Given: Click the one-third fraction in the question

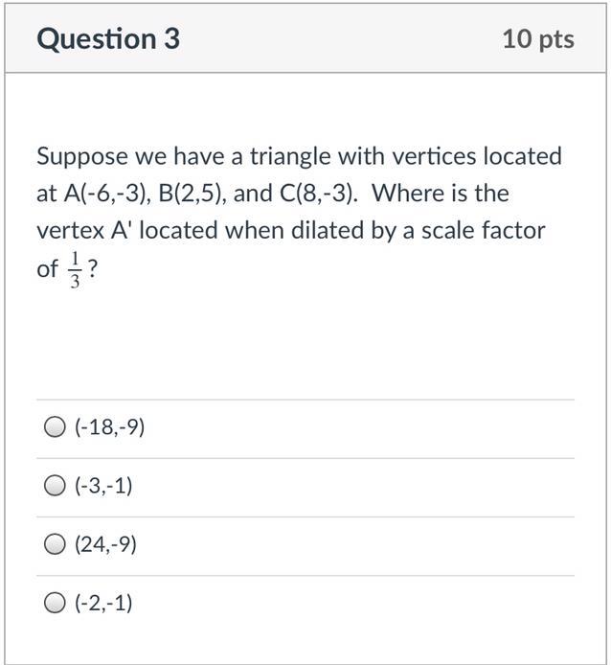Looking at the screenshot, I should [74, 269].
